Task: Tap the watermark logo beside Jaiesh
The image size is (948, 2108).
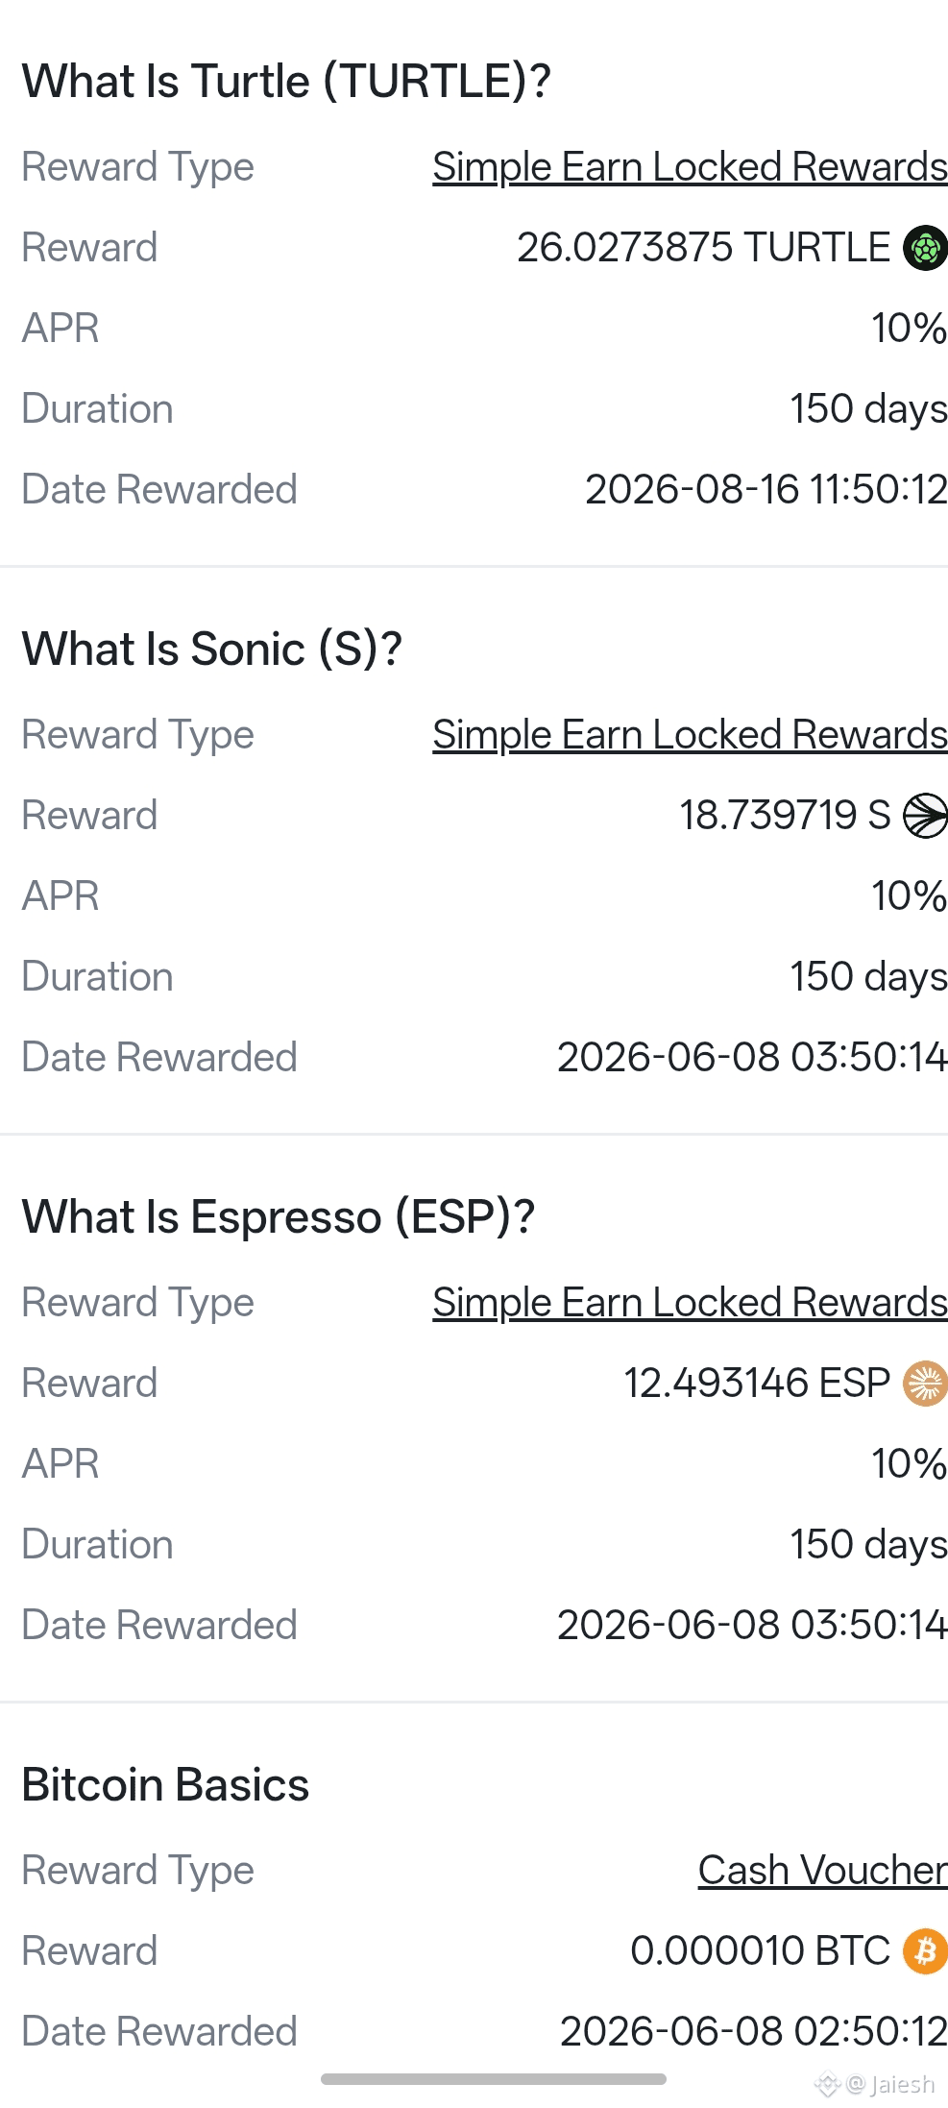Action: click(827, 2084)
